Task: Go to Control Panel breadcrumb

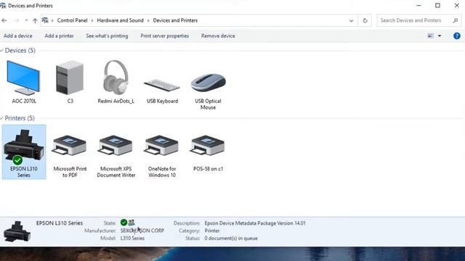Action: [x=73, y=20]
